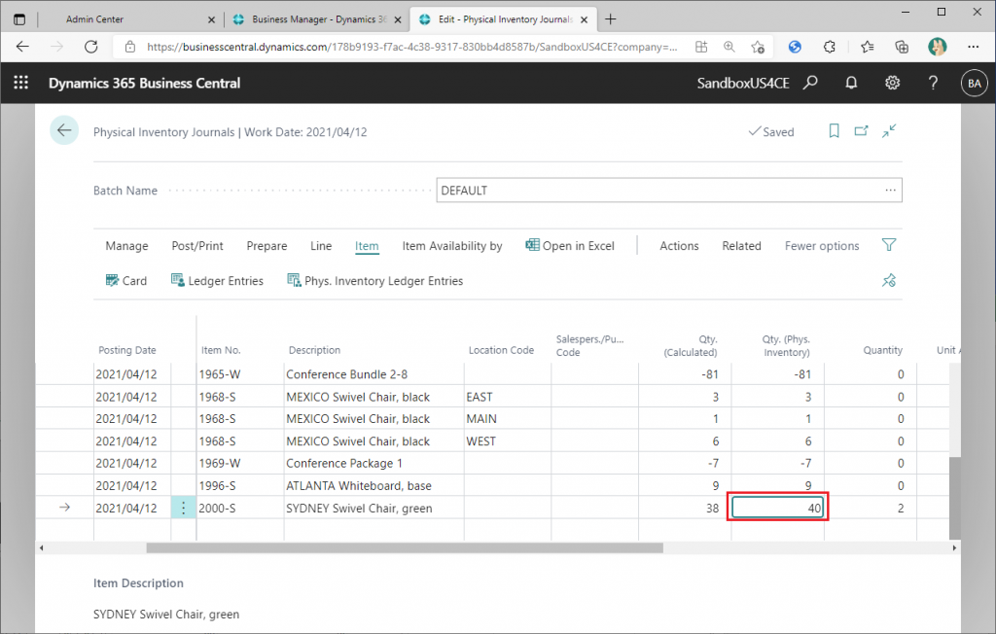
Task: Open browser settings and more menu
Action: (x=973, y=47)
